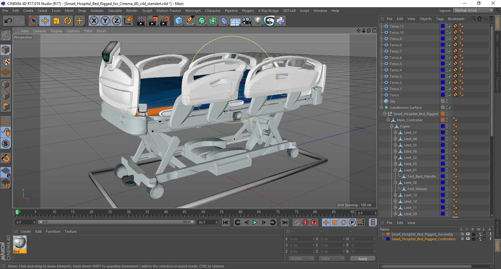The image size is (501, 269).
Task: Select the Scale tool
Action: click(x=56, y=21)
